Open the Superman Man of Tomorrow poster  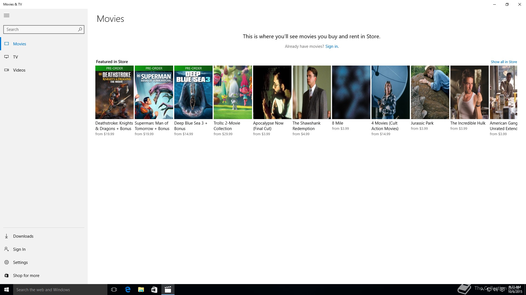click(154, 92)
